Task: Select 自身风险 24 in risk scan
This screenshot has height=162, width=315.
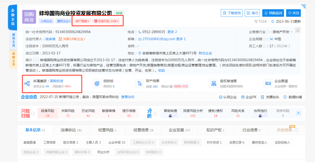Action: 48,113
